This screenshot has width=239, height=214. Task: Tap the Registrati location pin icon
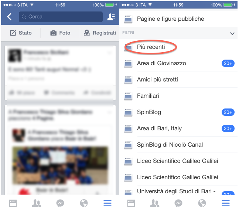coord(87,33)
